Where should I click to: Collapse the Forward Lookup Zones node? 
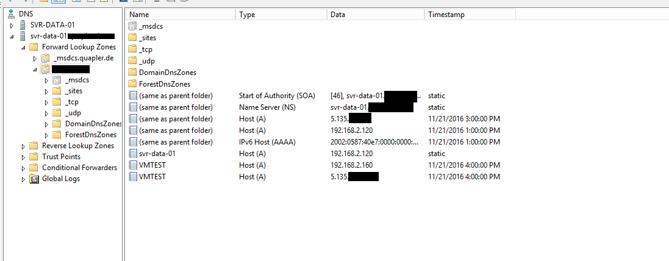(23, 48)
